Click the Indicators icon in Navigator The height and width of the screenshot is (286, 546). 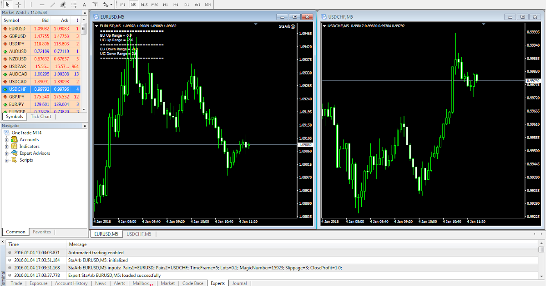(15, 147)
